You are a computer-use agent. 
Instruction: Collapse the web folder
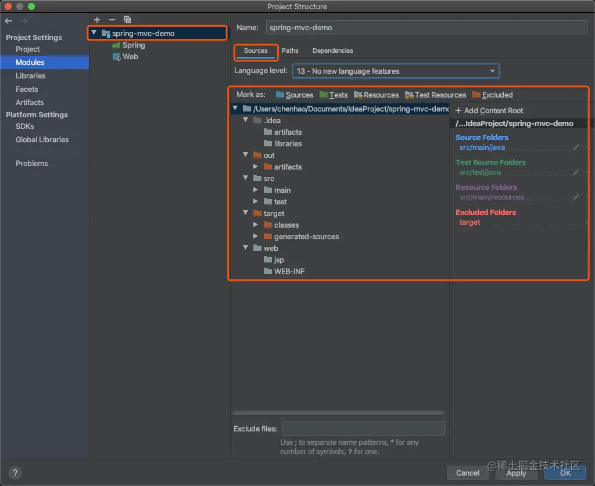246,247
